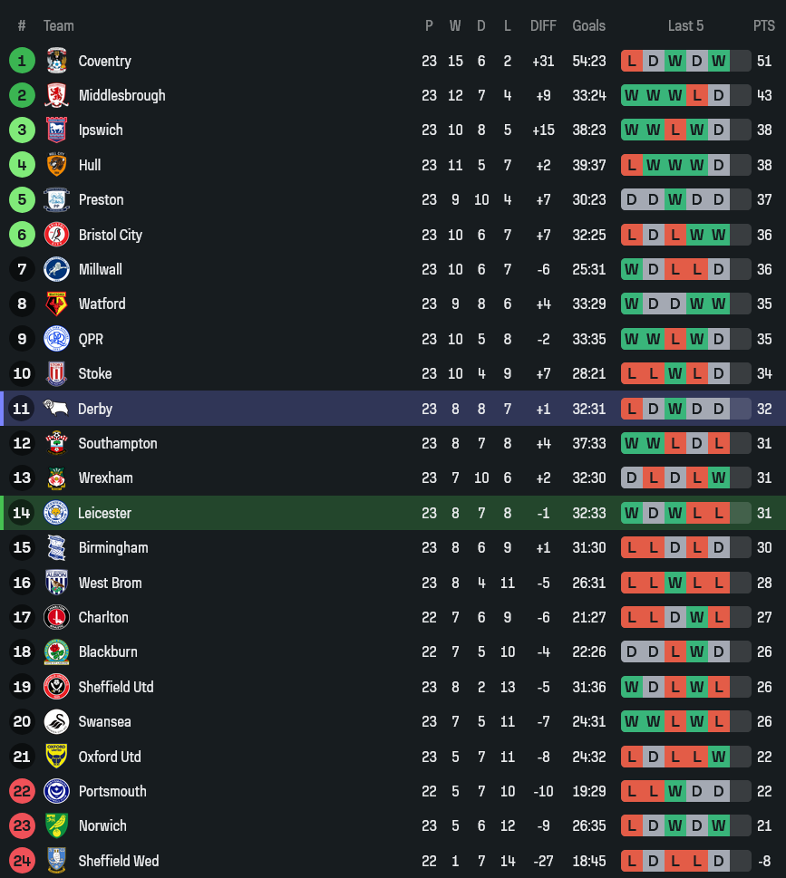The height and width of the screenshot is (878, 786).
Task: Select the Last 5 column header
Action: pyautogui.click(x=685, y=25)
